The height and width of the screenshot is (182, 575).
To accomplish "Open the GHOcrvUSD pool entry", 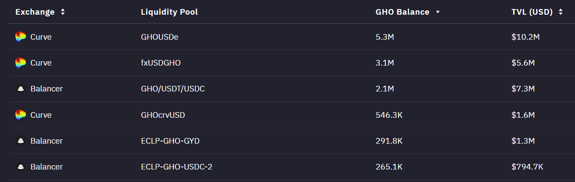I will [163, 115].
